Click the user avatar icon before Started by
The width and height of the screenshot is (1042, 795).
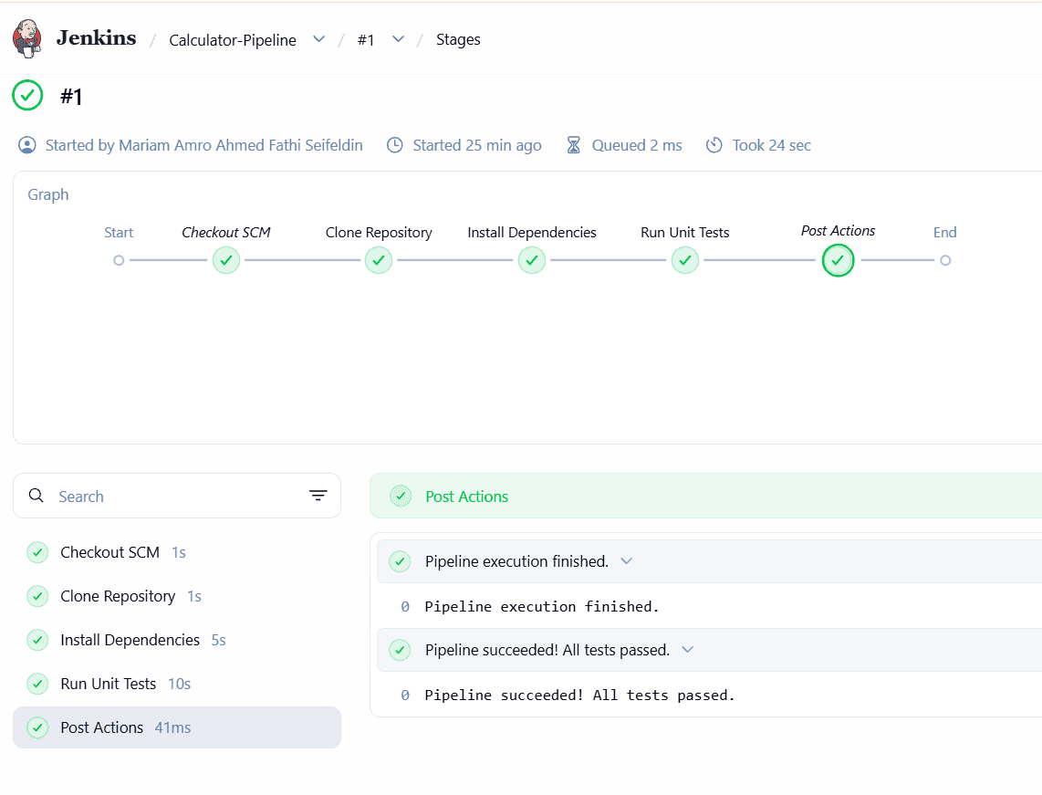pos(27,145)
